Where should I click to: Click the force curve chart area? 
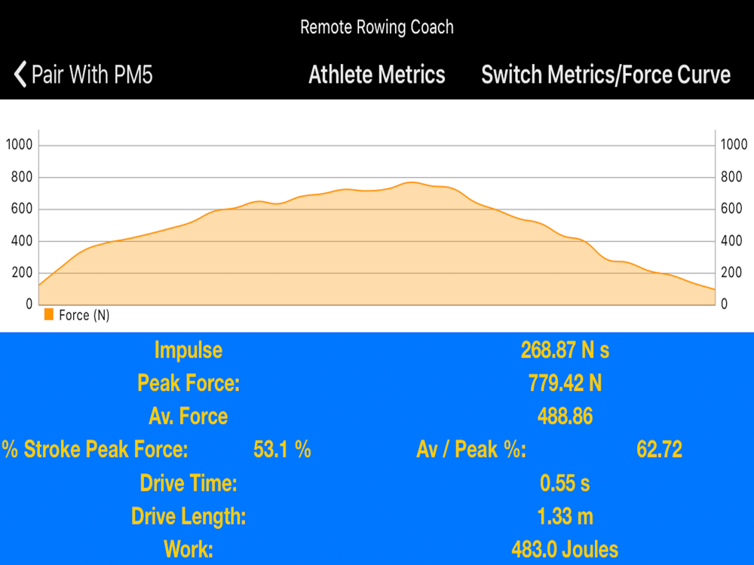[377, 217]
